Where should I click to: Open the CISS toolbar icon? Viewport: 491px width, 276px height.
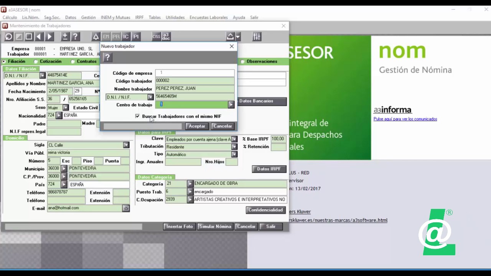(156, 37)
